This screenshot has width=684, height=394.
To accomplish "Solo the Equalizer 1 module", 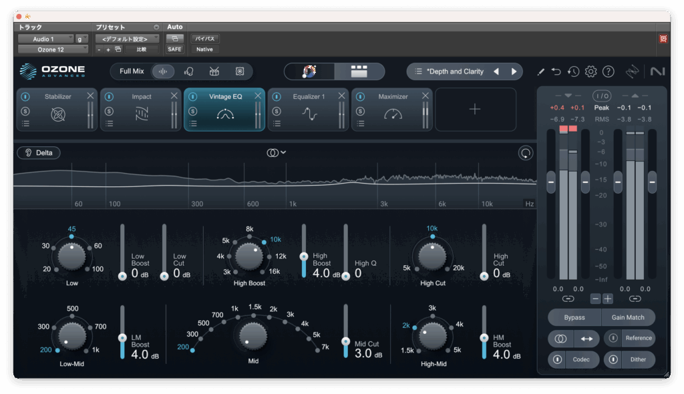I will click(x=276, y=110).
